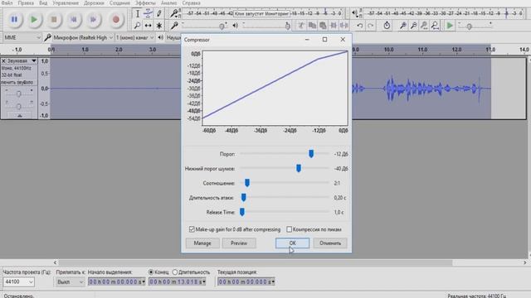Click the Zoom In magnifier icon
This screenshot has width=531, height=298.
pyautogui.click(x=402, y=26)
